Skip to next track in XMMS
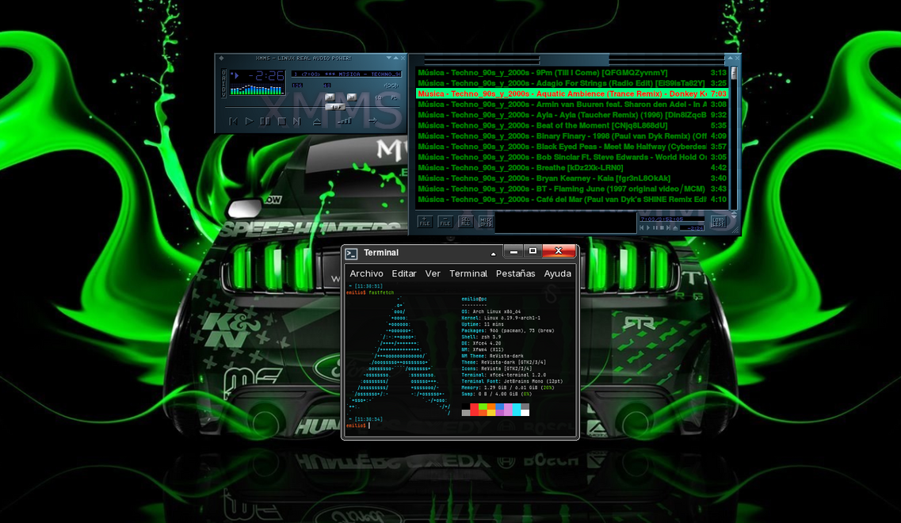The width and height of the screenshot is (901, 523). [296, 121]
